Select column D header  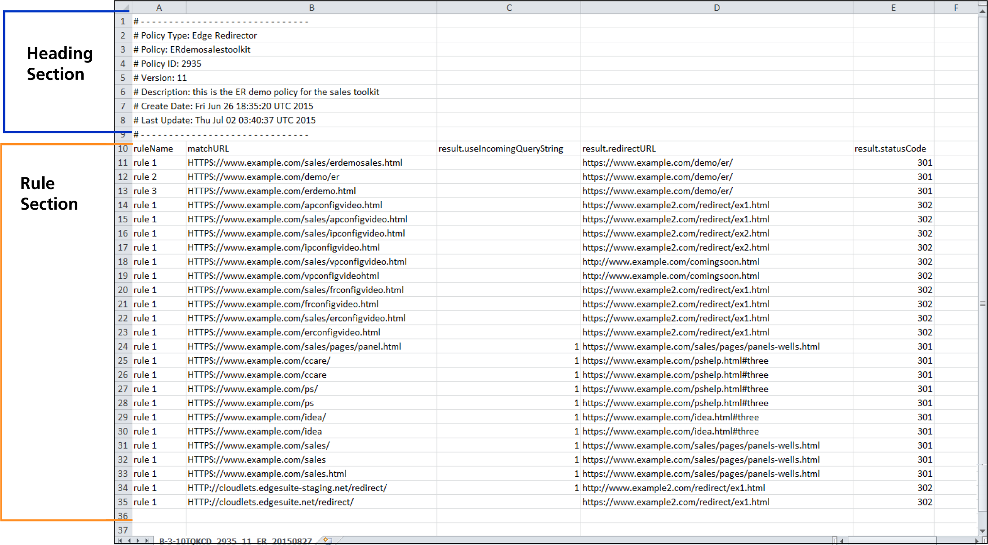tap(717, 8)
